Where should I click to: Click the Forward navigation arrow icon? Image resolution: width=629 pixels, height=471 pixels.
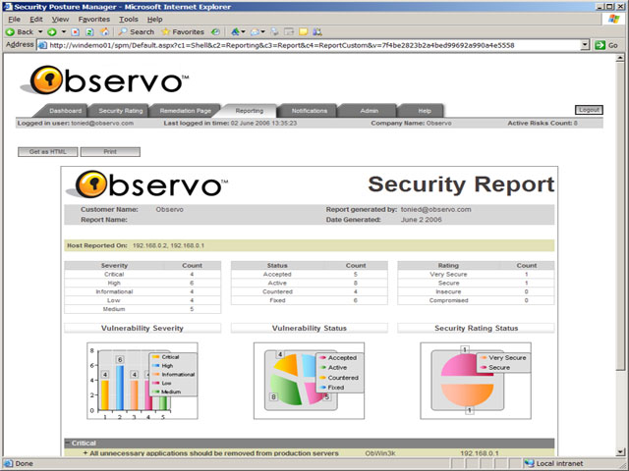[x=52, y=32]
